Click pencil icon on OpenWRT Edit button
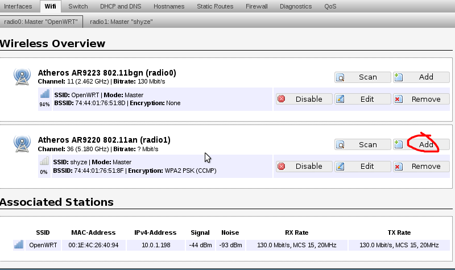This screenshot has width=455, height=270. point(340,99)
